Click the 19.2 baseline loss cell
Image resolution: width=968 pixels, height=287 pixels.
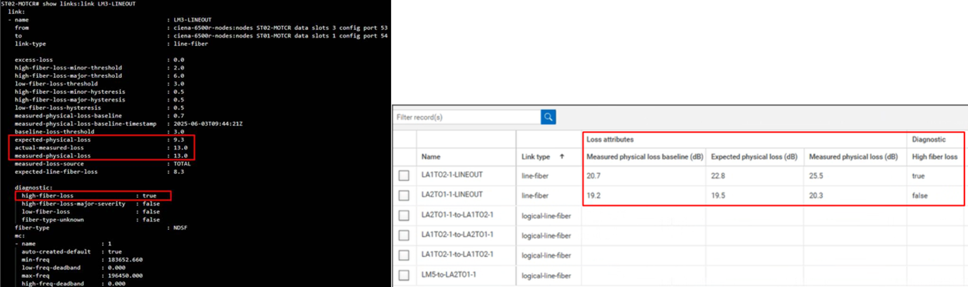pyautogui.click(x=593, y=196)
